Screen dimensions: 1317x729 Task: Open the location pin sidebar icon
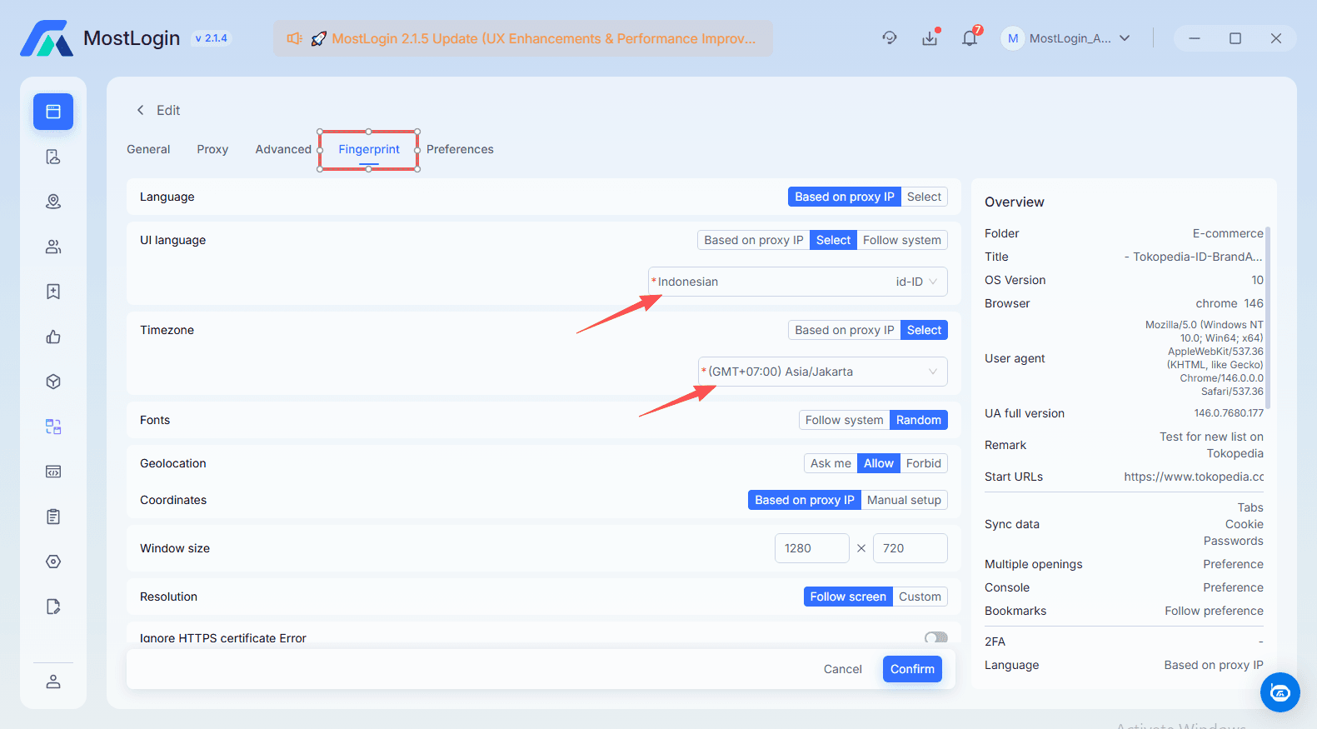[53, 202]
